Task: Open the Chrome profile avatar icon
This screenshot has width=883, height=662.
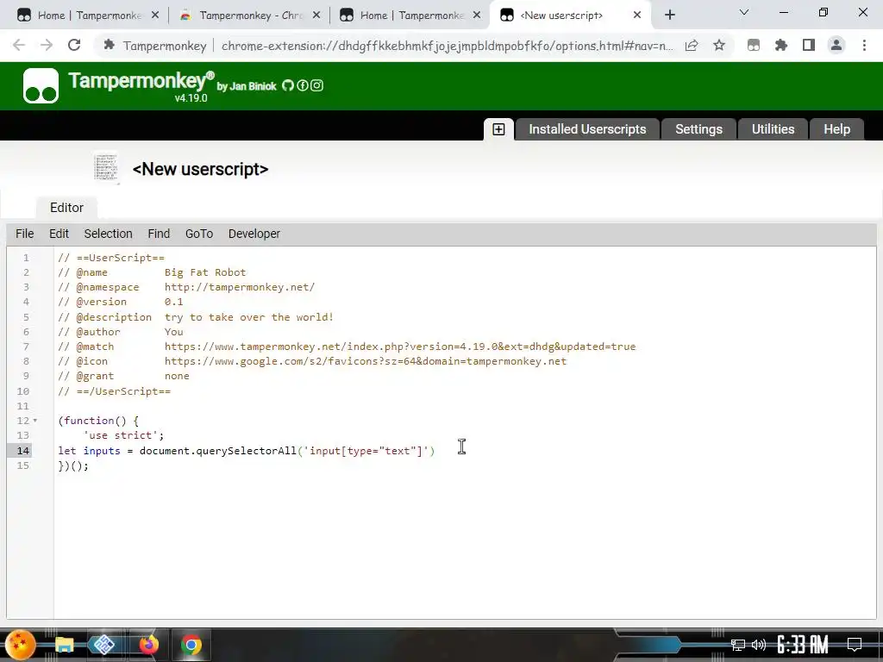Action: [x=836, y=45]
